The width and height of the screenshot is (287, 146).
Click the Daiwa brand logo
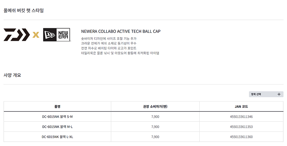tap(16, 35)
